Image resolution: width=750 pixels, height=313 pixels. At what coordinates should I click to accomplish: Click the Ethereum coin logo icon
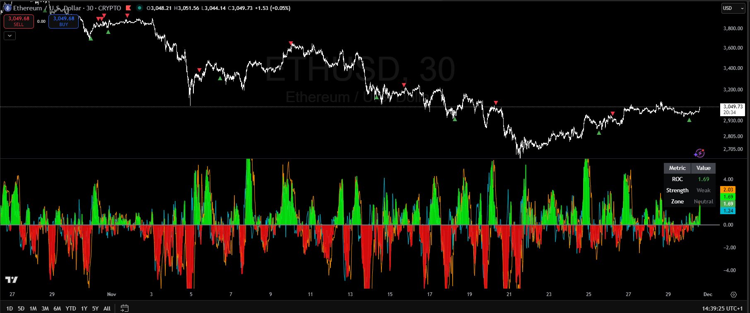pos(7,8)
